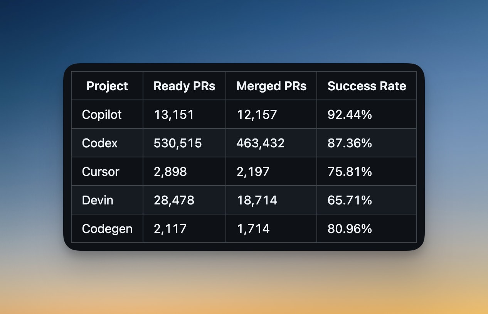Select the Codex project cell
The width and height of the screenshot is (488, 314).
point(107,143)
